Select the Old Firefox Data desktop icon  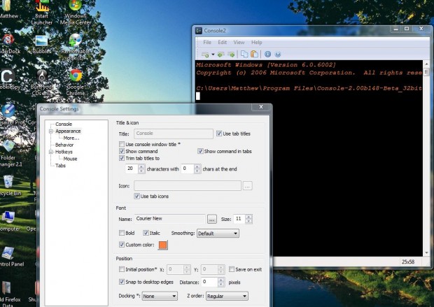9,294
